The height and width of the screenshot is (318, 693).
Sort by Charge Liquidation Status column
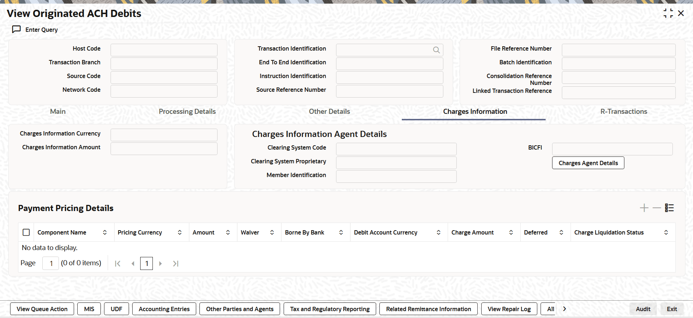(666, 232)
